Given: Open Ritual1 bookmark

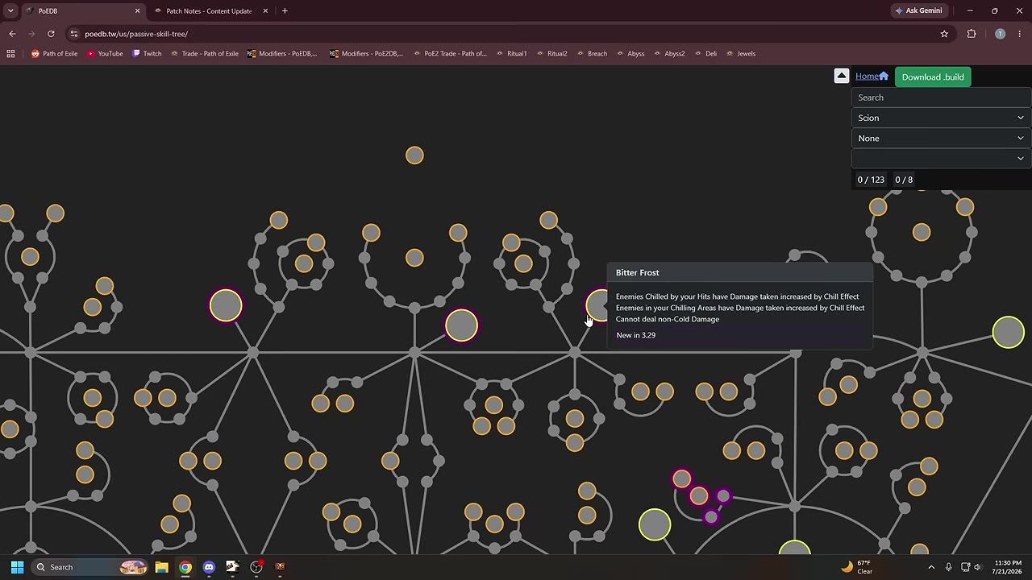Looking at the screenshot, I should (510, 54).
